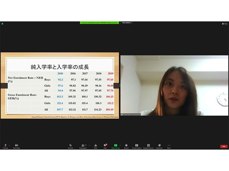
Task: Start recording with the Record button
Action: click(126, 146)
